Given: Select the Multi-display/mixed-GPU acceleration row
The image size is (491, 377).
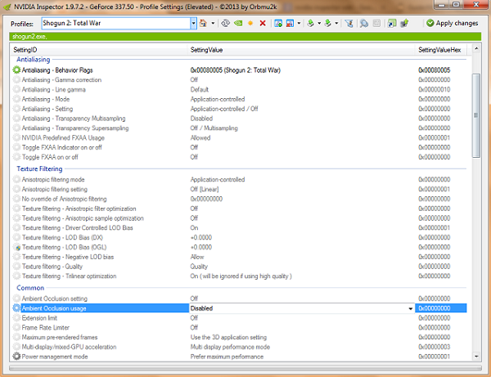Looking at the screenshot, I should click(x=240, y=347).
